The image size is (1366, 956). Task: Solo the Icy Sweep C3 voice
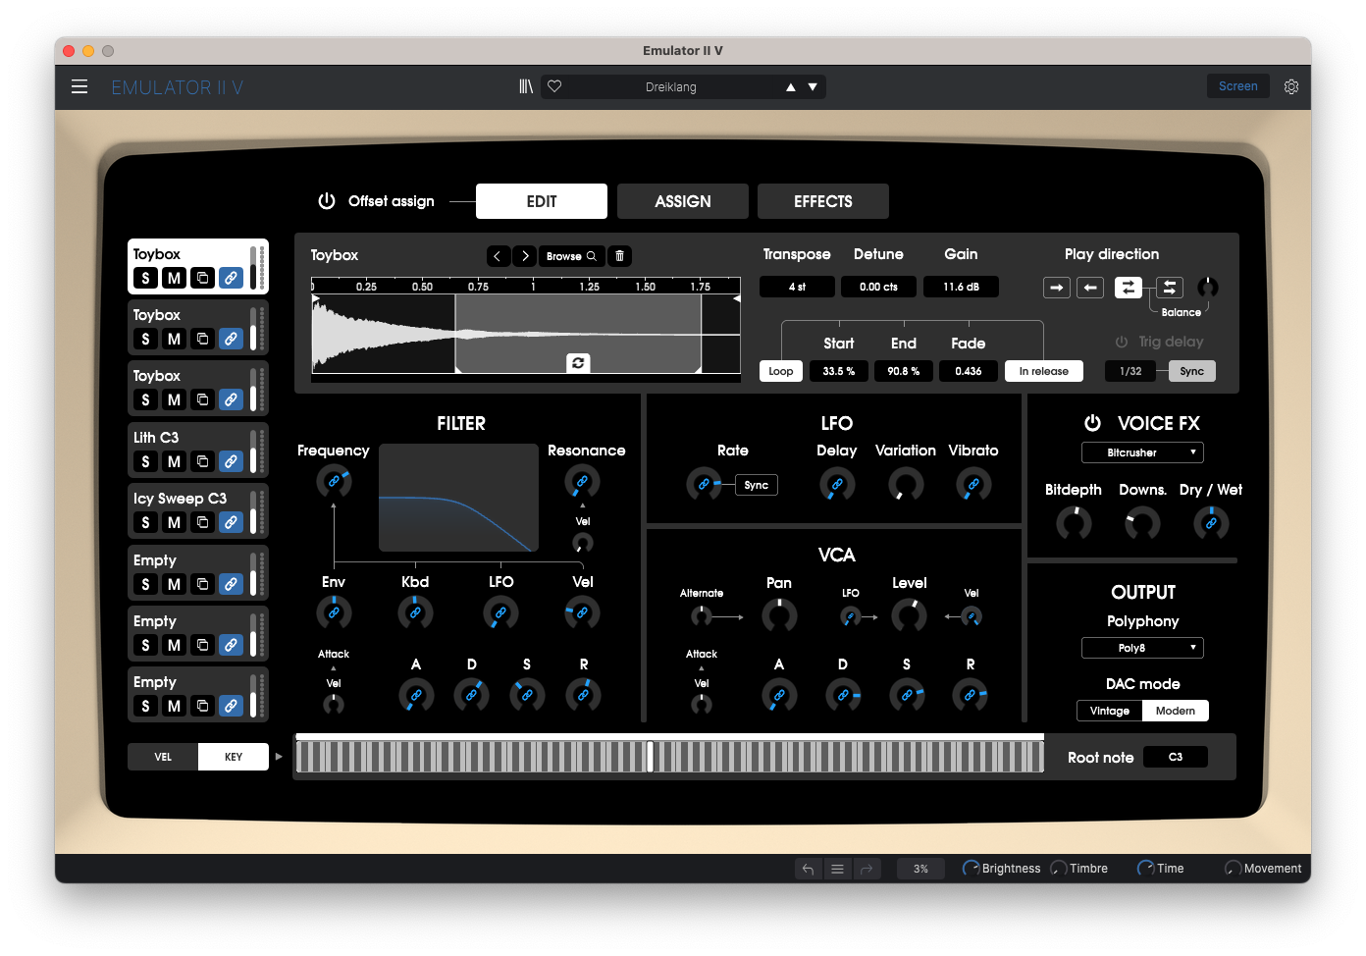(145, 522)
